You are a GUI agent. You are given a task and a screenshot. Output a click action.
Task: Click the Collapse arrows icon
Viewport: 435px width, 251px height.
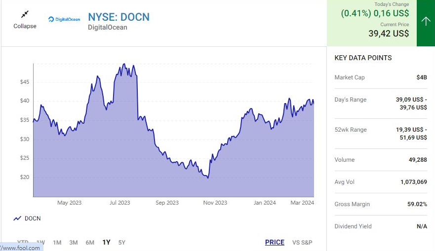[x=25, y=15]
